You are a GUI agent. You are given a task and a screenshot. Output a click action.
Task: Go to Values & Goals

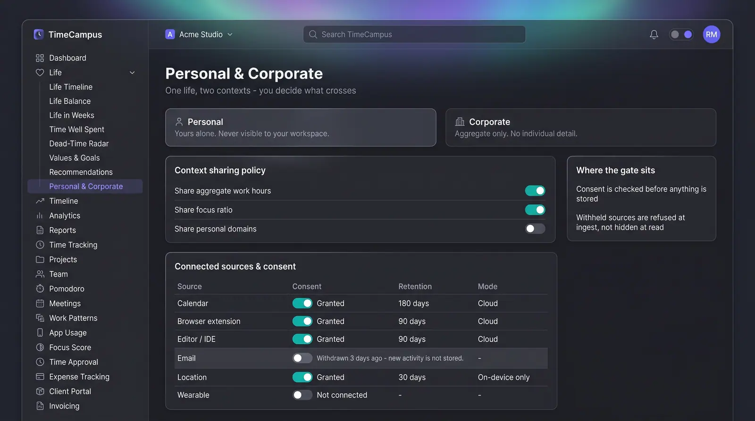pyautogui.click(x=75, y=158)
